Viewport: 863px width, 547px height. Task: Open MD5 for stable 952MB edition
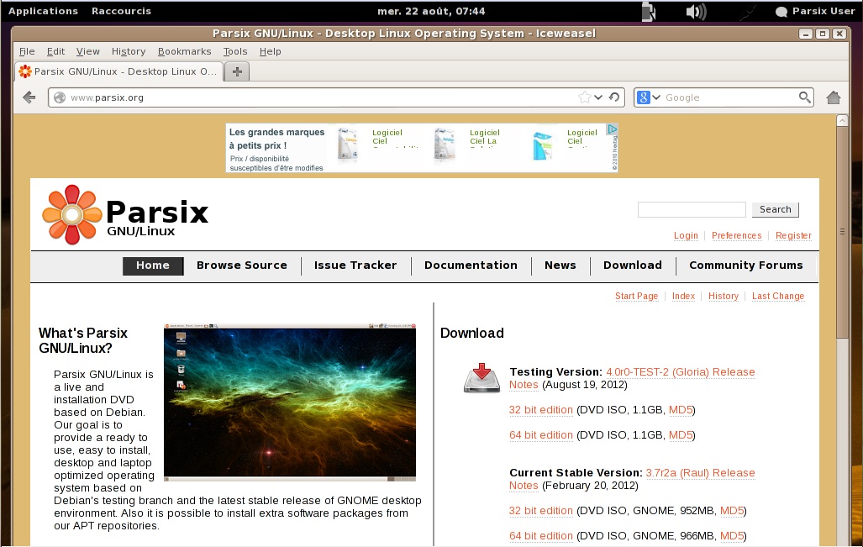click(732, 511)
